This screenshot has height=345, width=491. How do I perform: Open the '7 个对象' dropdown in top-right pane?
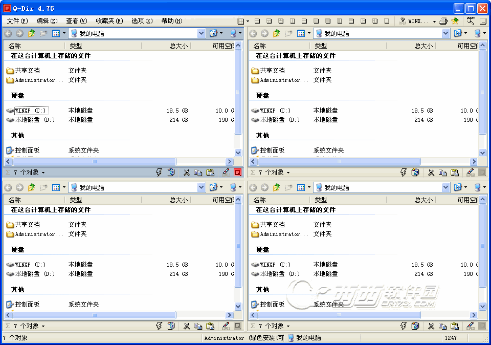coord(288,172)
